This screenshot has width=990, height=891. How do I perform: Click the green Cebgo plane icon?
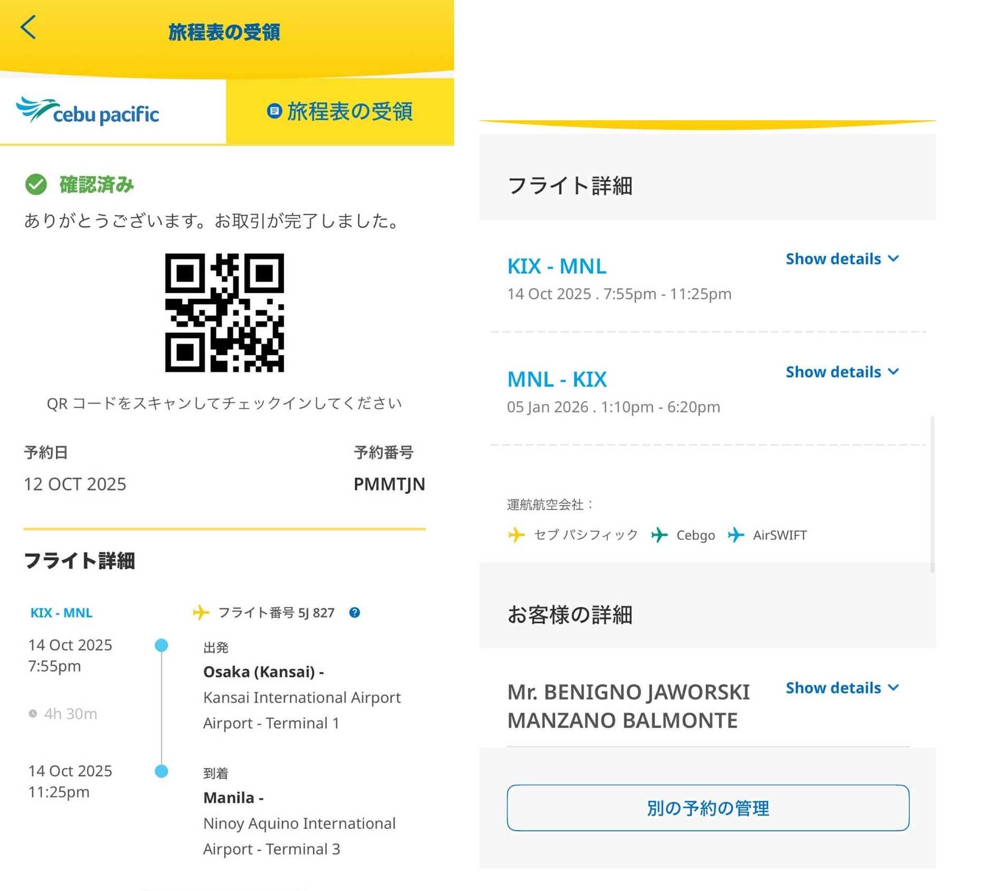pyautogui.click(x=659, y=535)
